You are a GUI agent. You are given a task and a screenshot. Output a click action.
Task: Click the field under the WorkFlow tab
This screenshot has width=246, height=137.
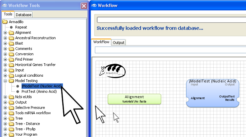(170, 50)
